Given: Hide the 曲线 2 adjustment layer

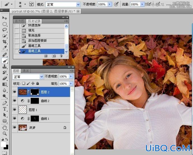Looking at the screenshot, I should pos(15,101).
